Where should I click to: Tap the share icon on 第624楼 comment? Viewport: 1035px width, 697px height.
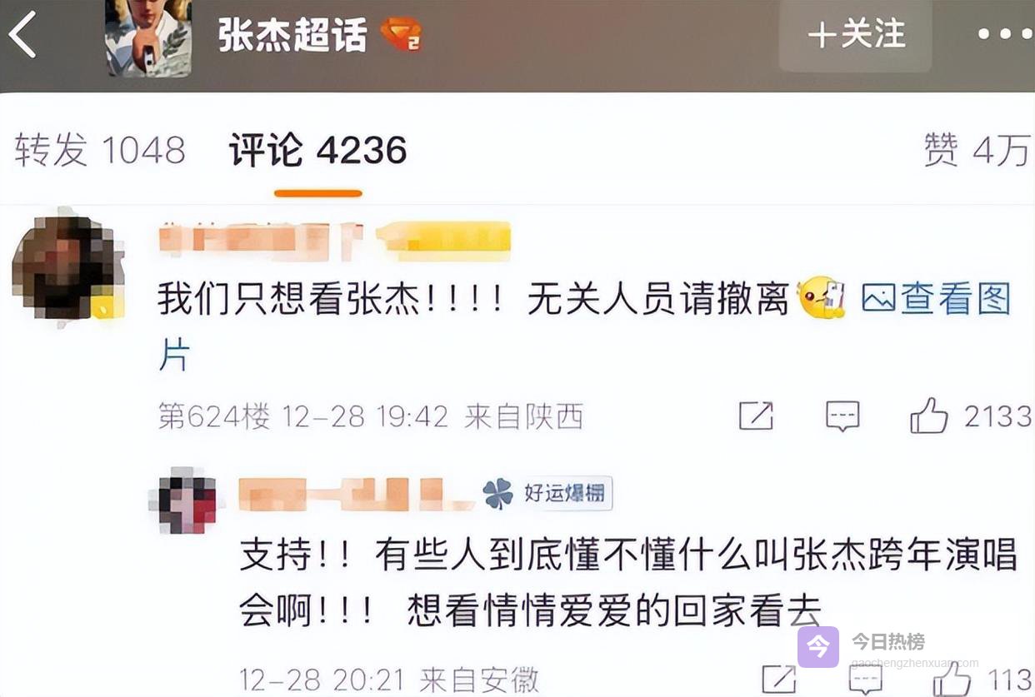(756, 416)
